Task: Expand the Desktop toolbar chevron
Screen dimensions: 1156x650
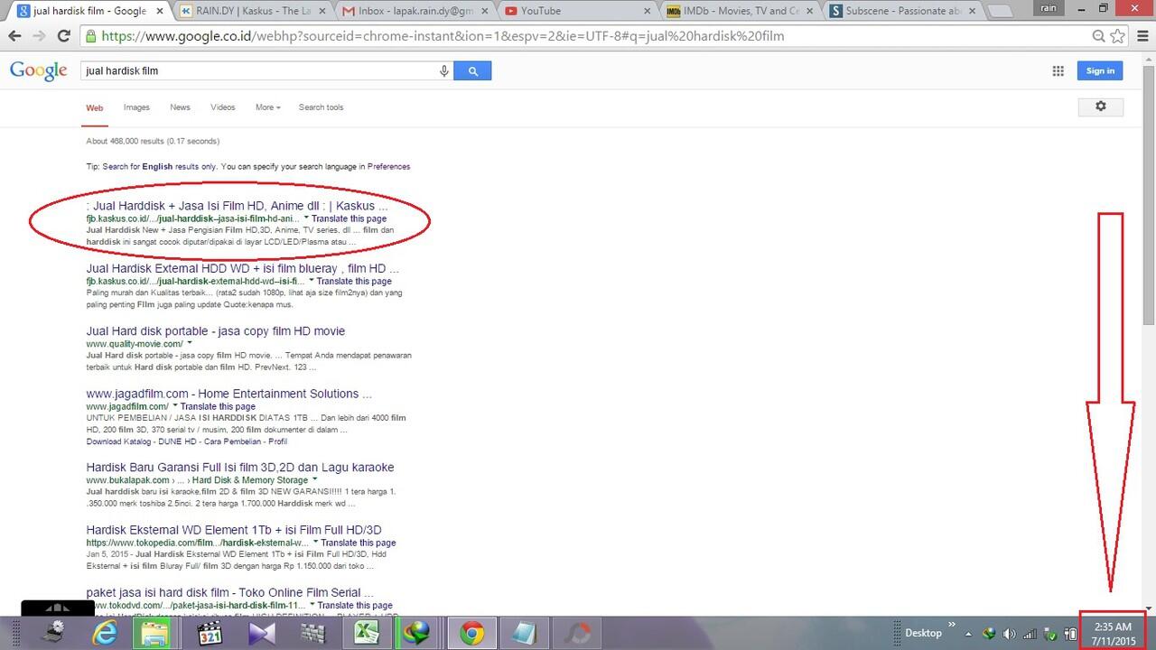Action: (950, 625)
